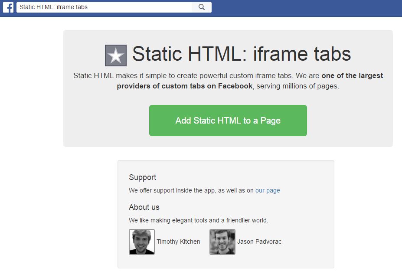Screen dimensions: 402x271
Task: Open the support link labeled our page
Action: click(268, 190)
